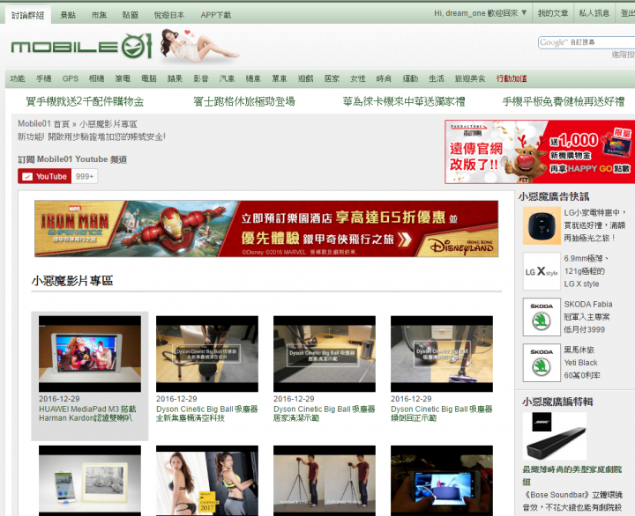Open the tripod comparison video thumbnail
This screenshot has width=635, height=516.
[x=325, y=481]
